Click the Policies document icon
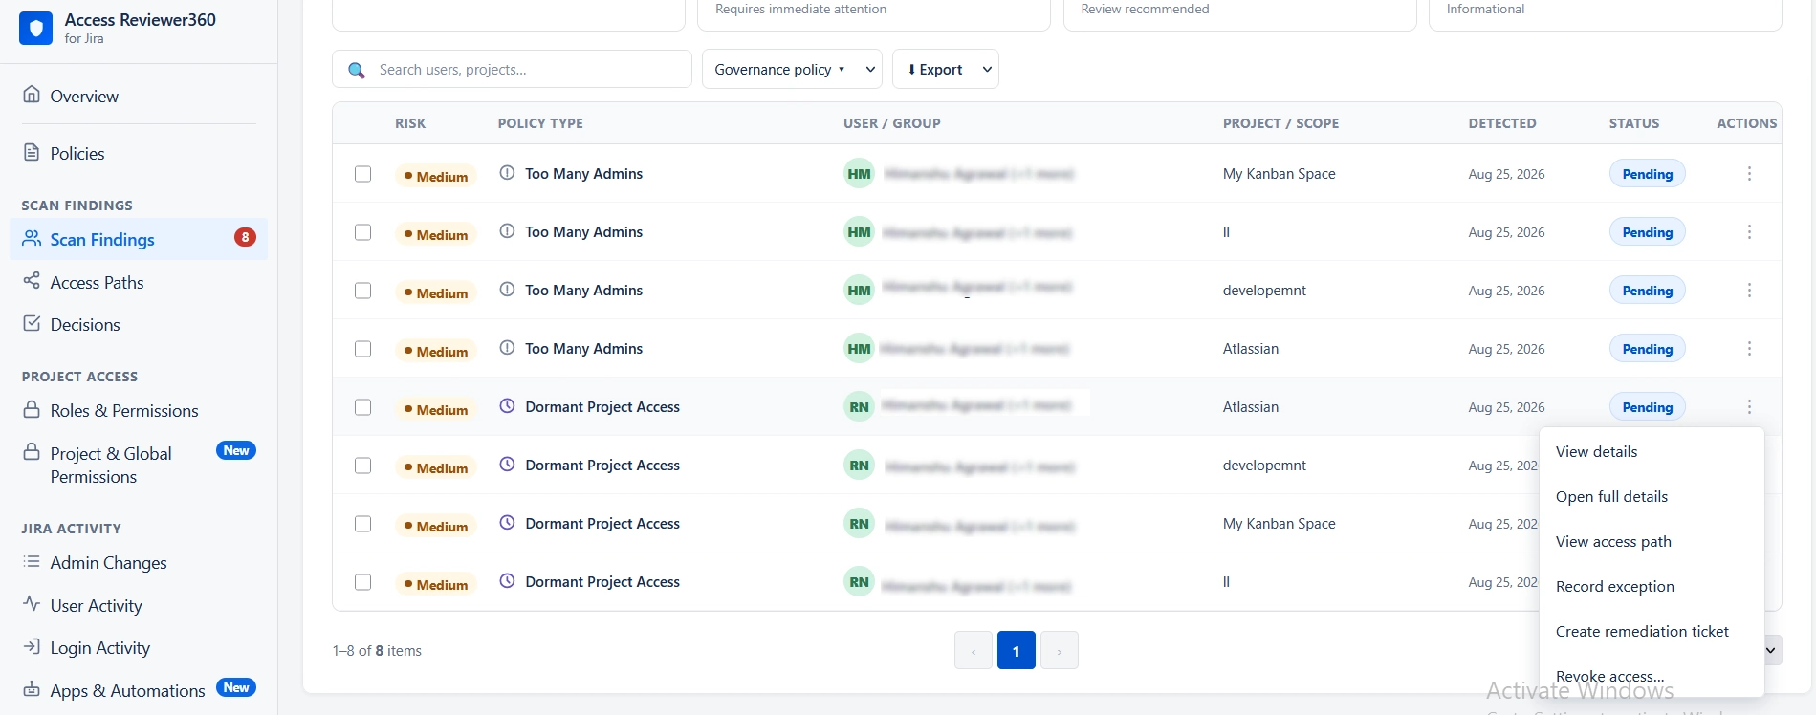 pos(32,153)
